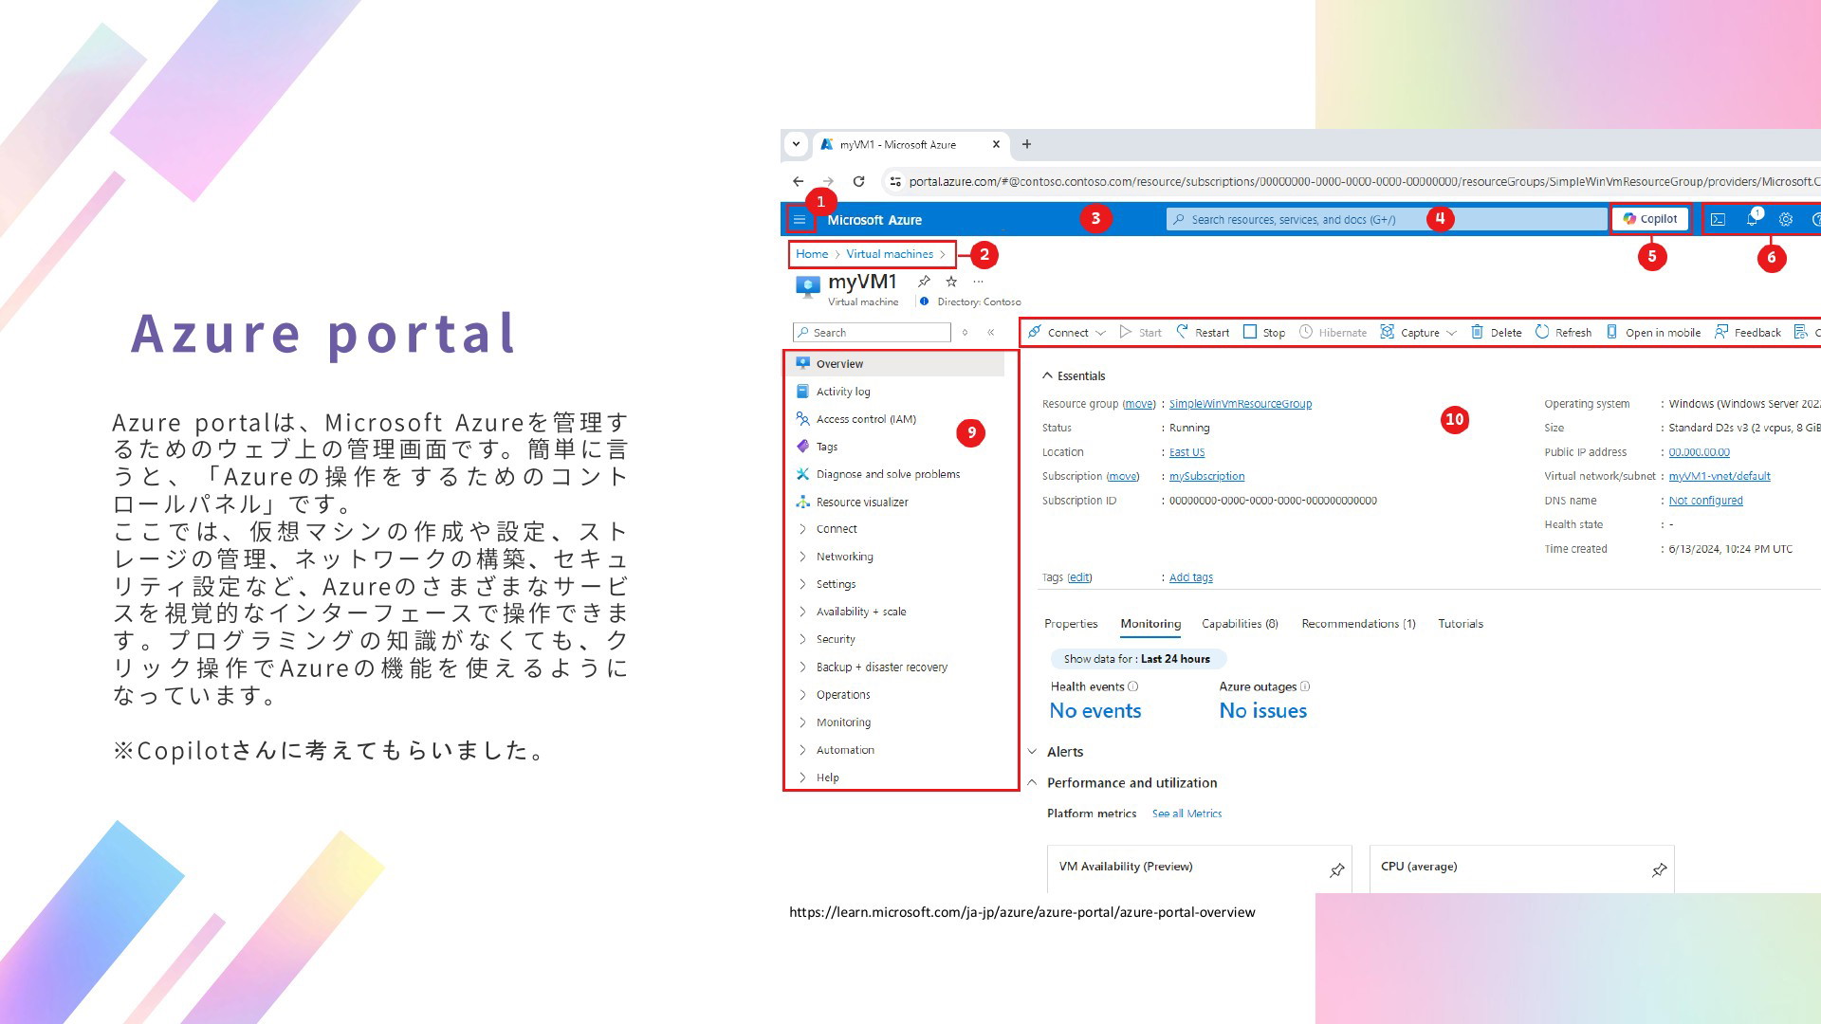
Task: Click the Add tags link
Action: (1191, 577)
